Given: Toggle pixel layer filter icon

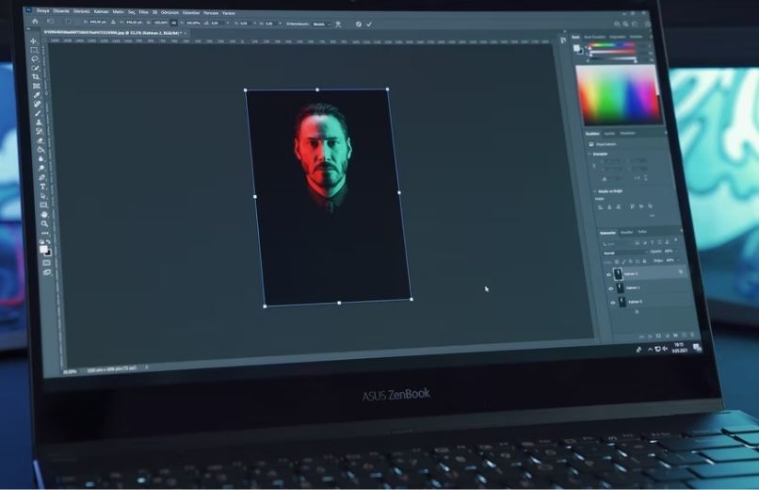Looking at the screenshot, I should click(x=637, y=243).
